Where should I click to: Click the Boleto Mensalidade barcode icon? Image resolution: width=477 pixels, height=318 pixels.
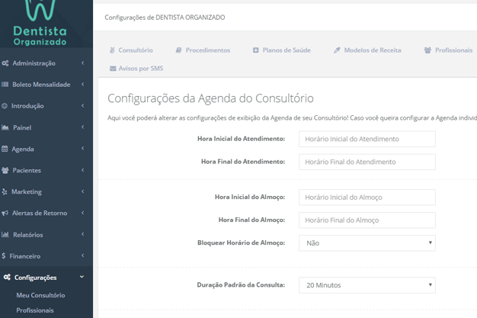[x=5, y=85]
